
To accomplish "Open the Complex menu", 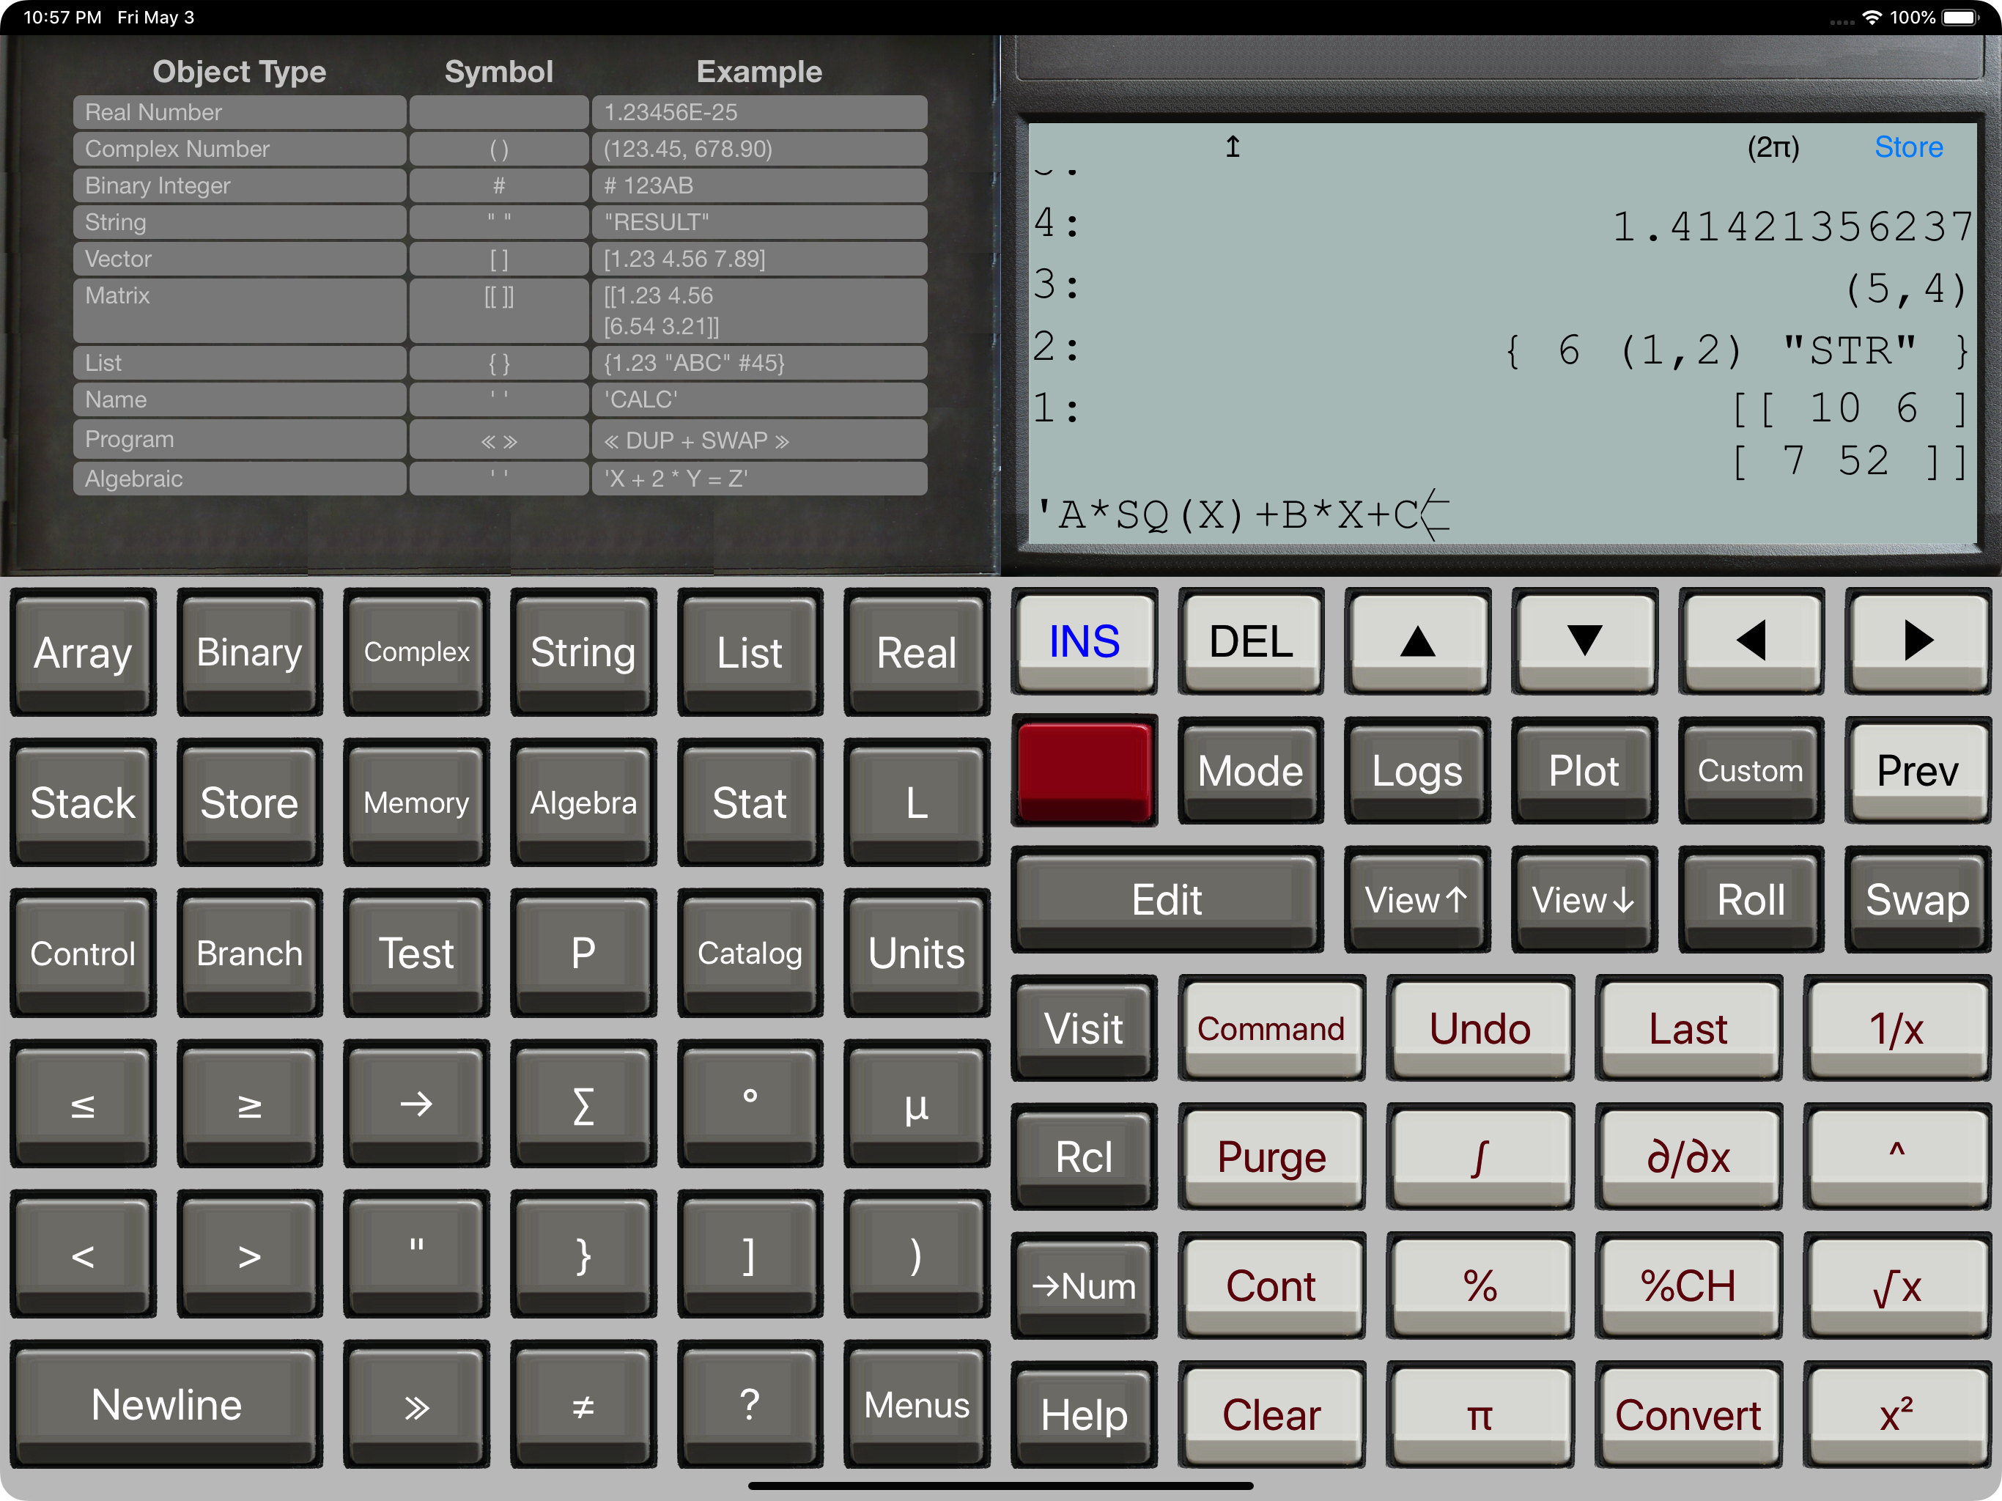I will point(416,652).
